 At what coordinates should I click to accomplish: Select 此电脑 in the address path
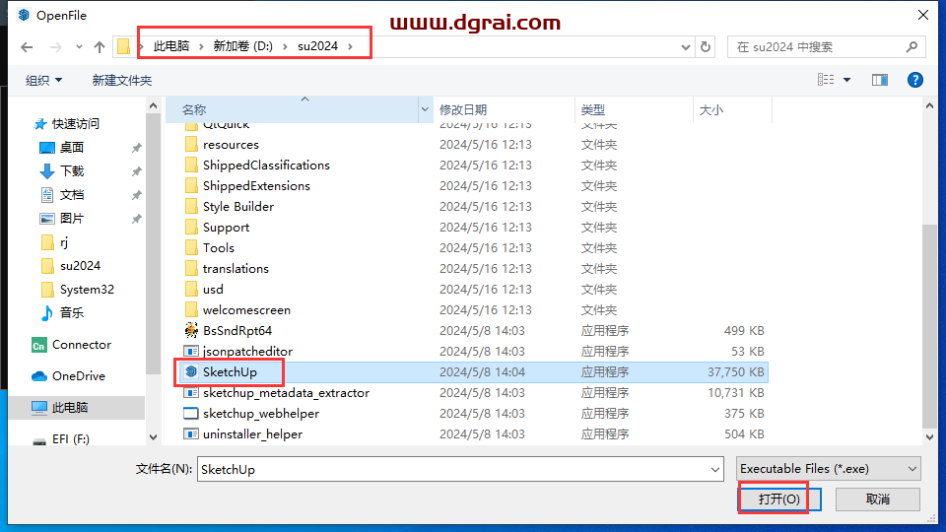coord(171,46)
